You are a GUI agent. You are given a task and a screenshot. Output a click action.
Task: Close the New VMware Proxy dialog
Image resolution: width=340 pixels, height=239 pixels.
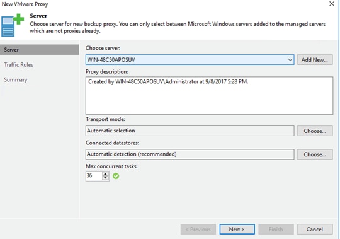point(332,4)
